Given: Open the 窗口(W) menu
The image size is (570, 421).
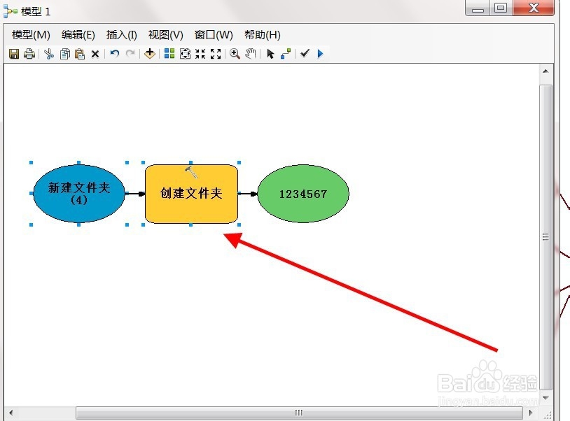Looking at the screenshot, I should click(x=214, y=35).
